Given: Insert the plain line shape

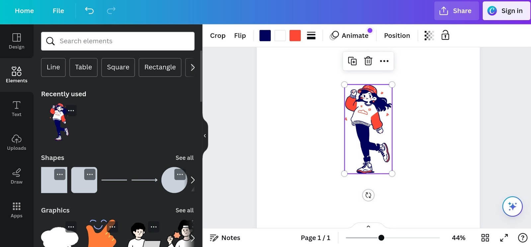Looking at the screenshot, I should click(x=114, y=180).
